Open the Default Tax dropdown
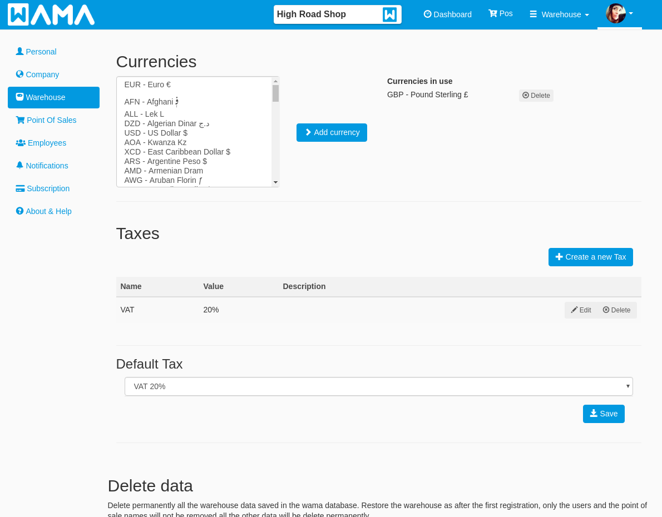662x517 pixels. point(379,386)
